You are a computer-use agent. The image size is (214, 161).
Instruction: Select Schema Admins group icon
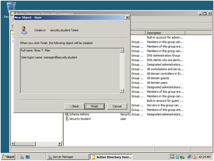[67, 114]
